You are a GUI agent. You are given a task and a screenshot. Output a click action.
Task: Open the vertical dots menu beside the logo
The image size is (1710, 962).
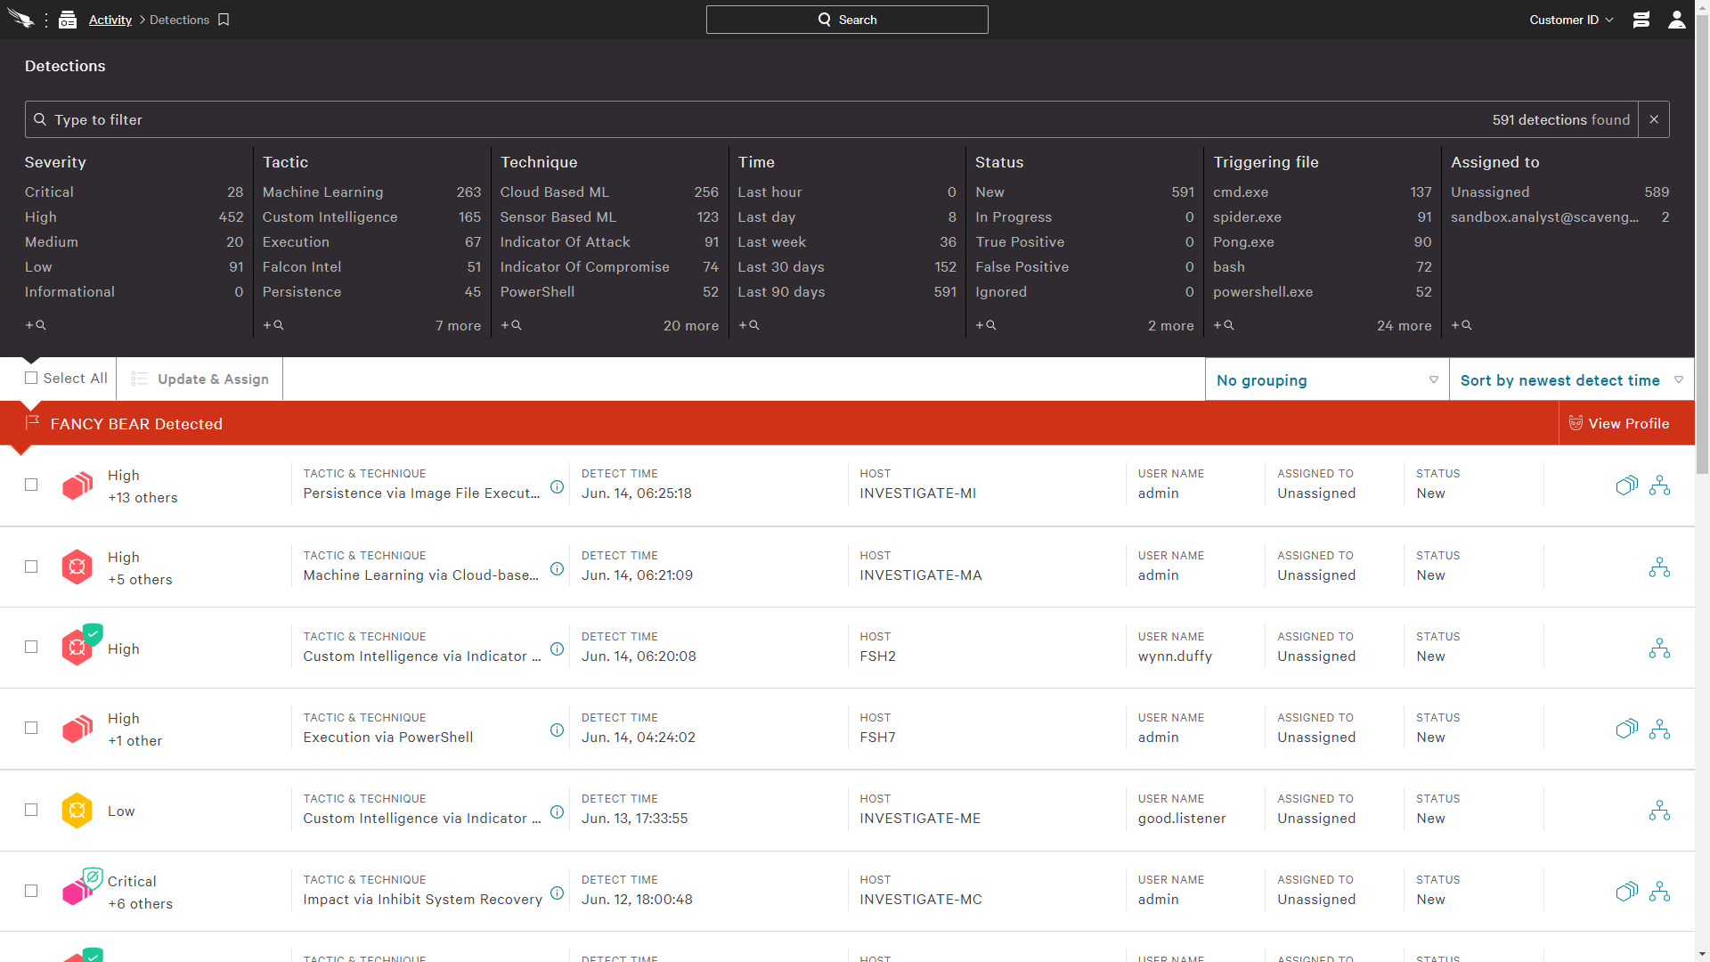pos(46,20)
